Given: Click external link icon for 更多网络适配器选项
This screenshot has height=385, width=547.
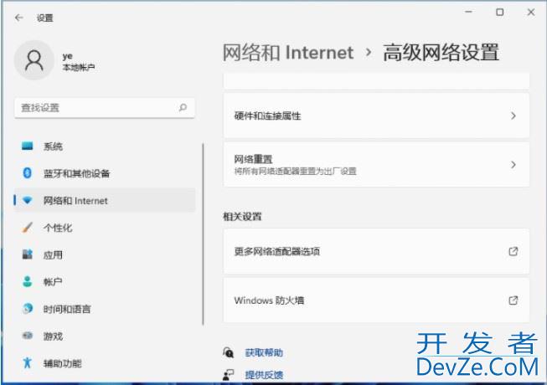Looking at the screenshot, I should pos(513,251).
